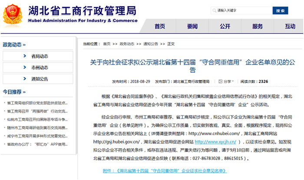This screenshot has width=304, height=180.
Task: Switch to the 互动 navigation tab
Action: pos(290,26)
